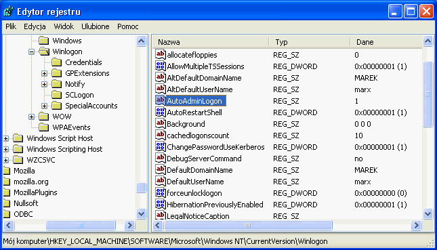Click the DefaultUserName string icon
The image size is (437, 250).
coord(161,181)
